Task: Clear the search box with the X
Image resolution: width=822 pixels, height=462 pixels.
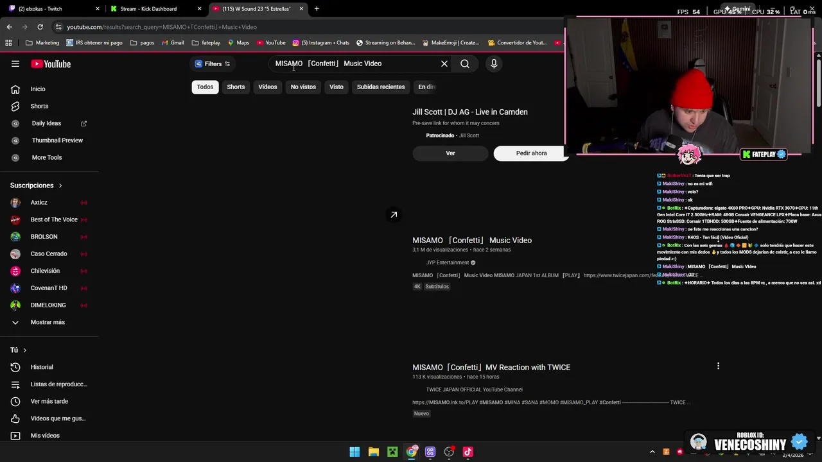Action: (444, 64)
